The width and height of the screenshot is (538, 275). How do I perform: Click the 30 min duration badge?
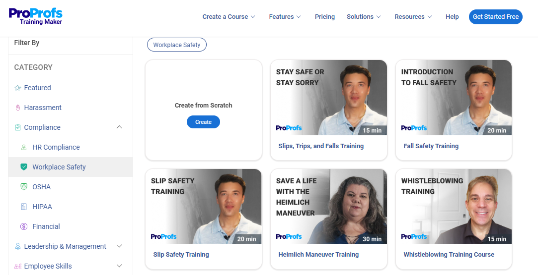372,239
